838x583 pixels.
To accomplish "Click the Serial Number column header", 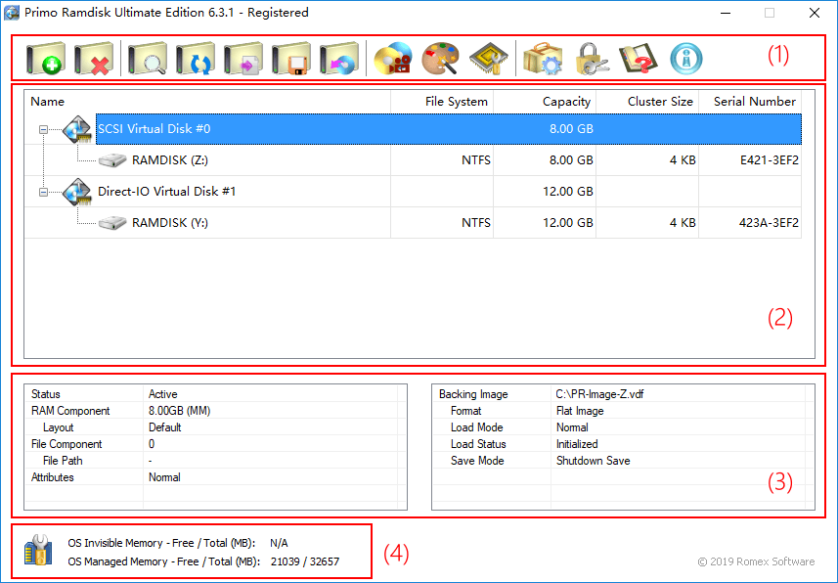I will [x=750, y=102].
